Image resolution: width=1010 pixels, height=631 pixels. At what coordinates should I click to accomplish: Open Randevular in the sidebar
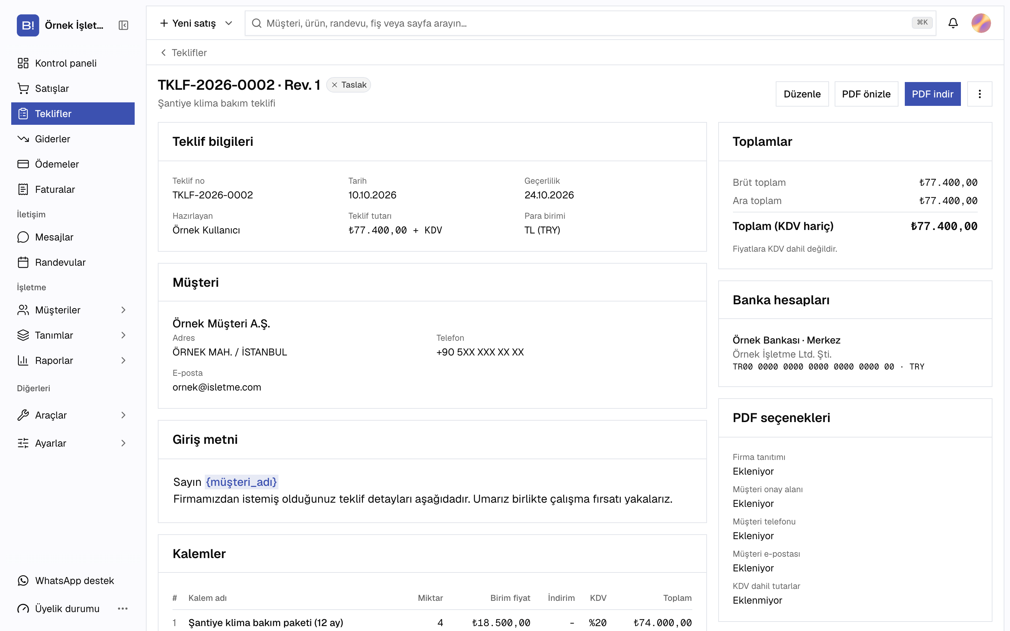[73, 262]
